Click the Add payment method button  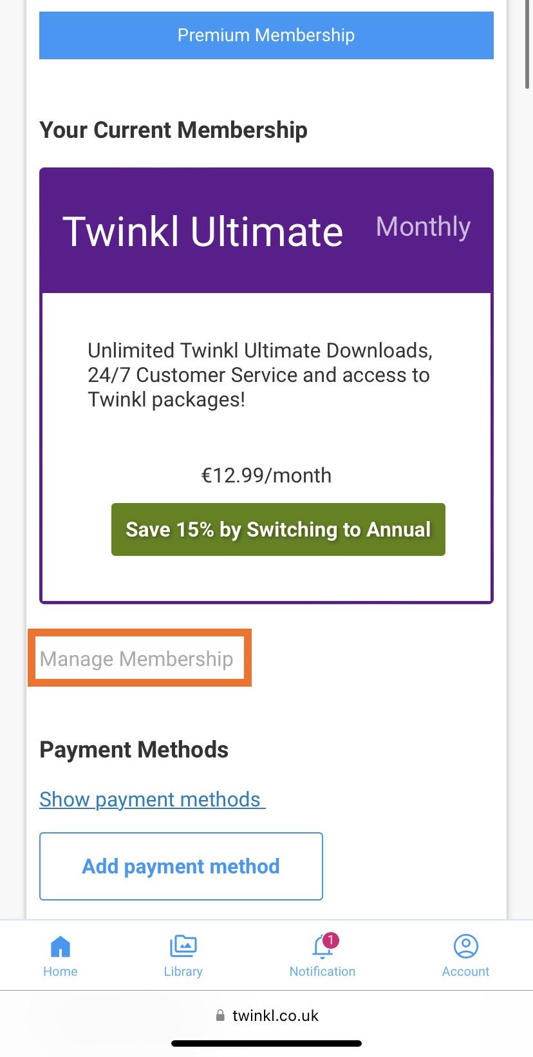point(181,866)
